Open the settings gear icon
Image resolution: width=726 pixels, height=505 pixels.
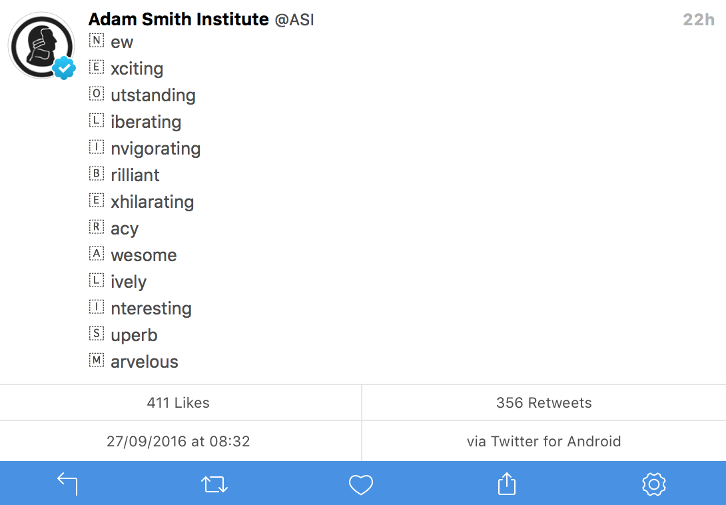pyautogui.click(x=653, y=484)
